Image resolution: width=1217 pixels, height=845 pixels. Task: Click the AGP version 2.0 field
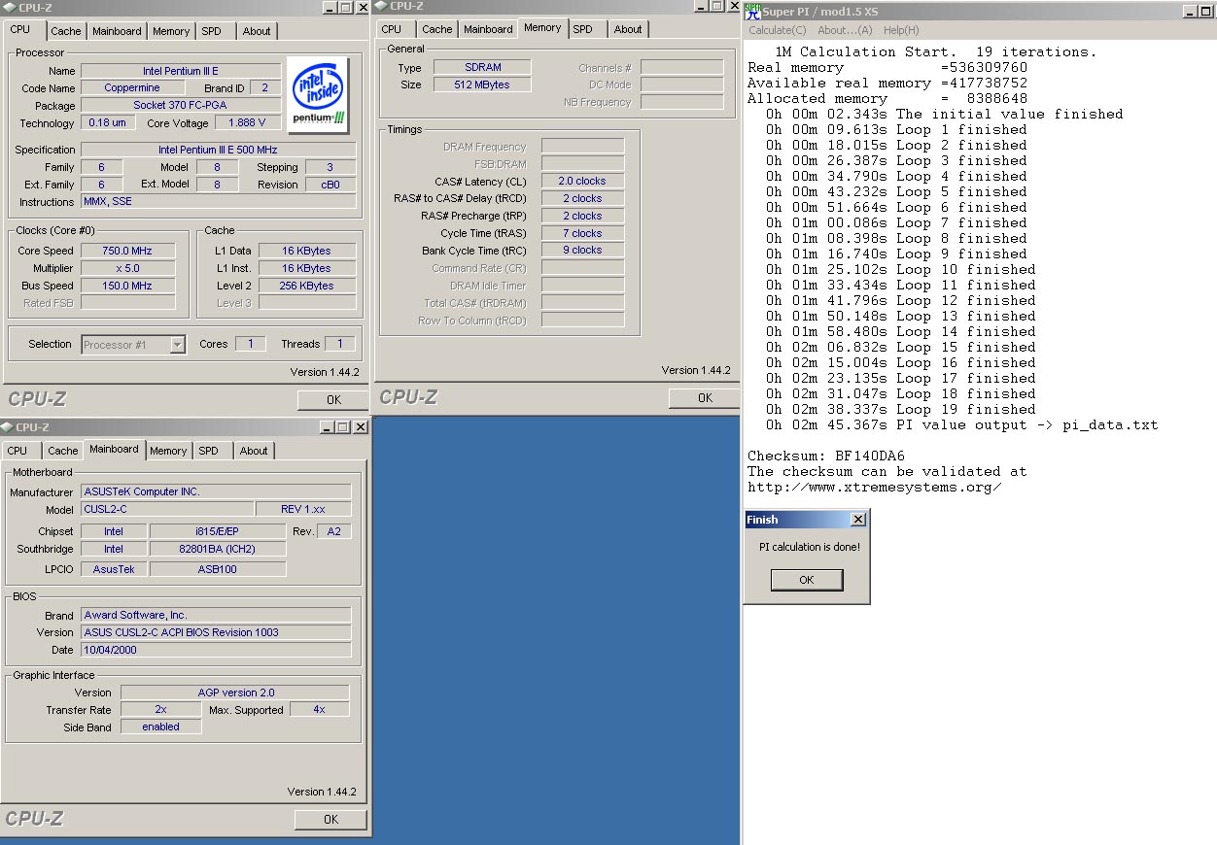(236, 693)
